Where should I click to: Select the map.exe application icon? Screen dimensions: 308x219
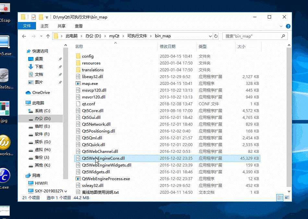[x=78, y=83]
